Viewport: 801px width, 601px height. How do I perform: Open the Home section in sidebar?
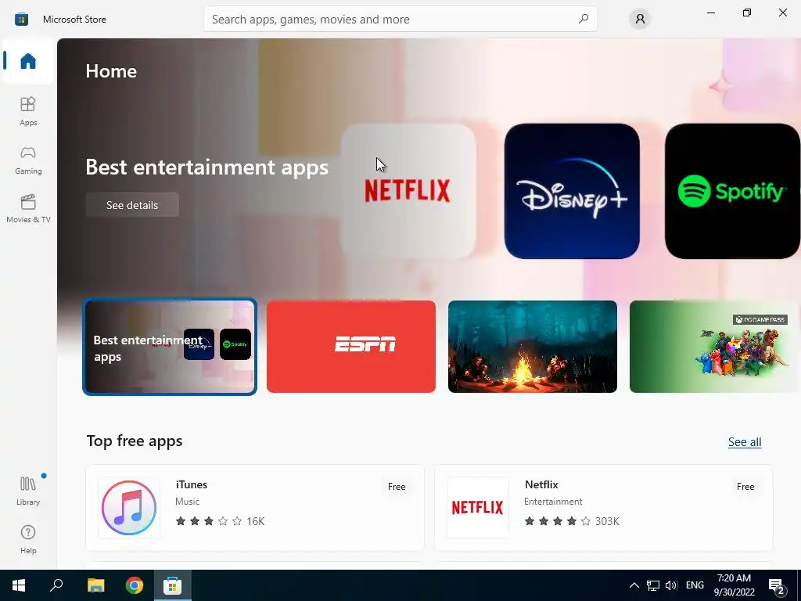[28, 61]
